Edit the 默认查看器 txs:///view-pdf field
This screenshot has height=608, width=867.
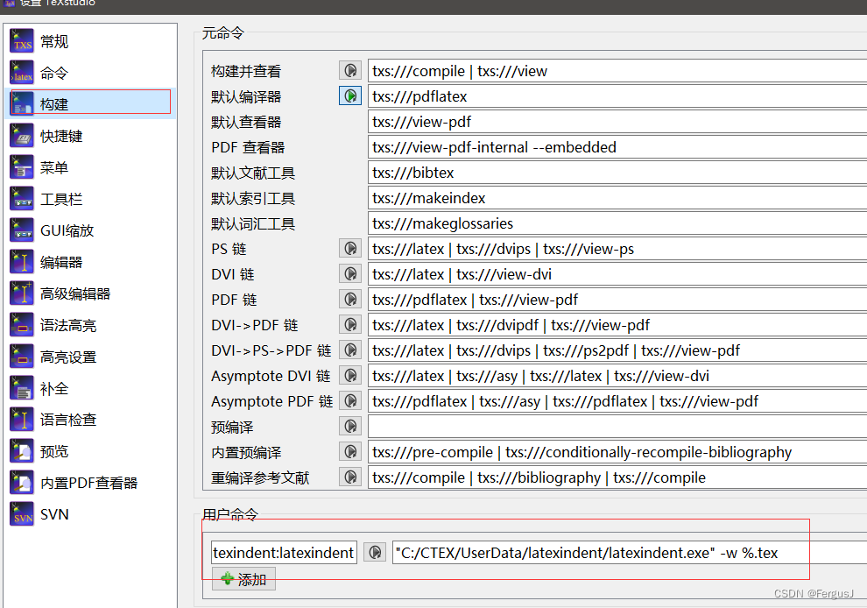[x=617, y=122]
